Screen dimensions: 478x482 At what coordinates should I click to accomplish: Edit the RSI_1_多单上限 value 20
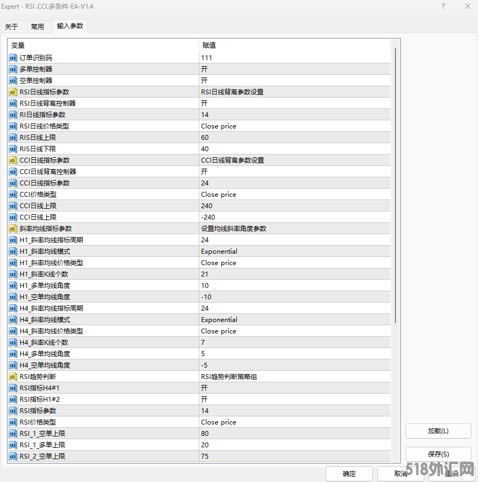(295, 445)
